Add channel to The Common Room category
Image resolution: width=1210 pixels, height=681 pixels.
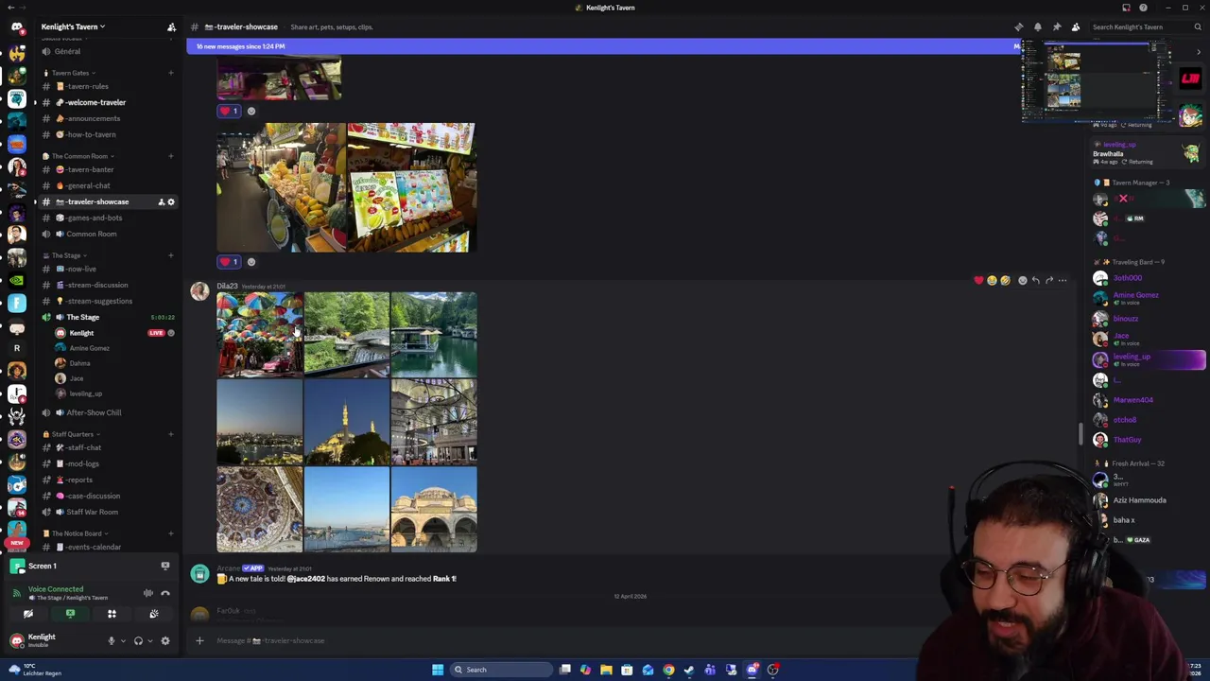pyautogui.click(x=171, y=156)
